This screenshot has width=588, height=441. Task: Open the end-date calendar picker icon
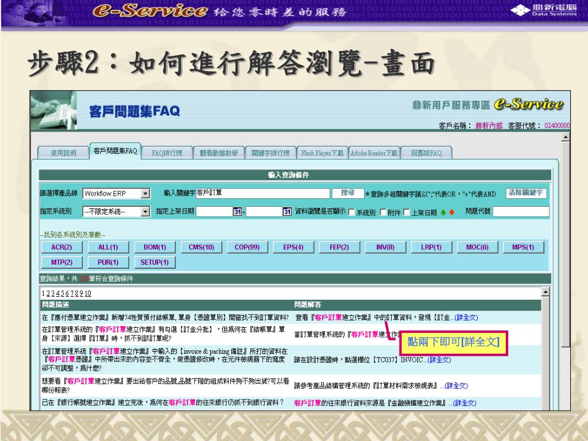click(287, 211)
